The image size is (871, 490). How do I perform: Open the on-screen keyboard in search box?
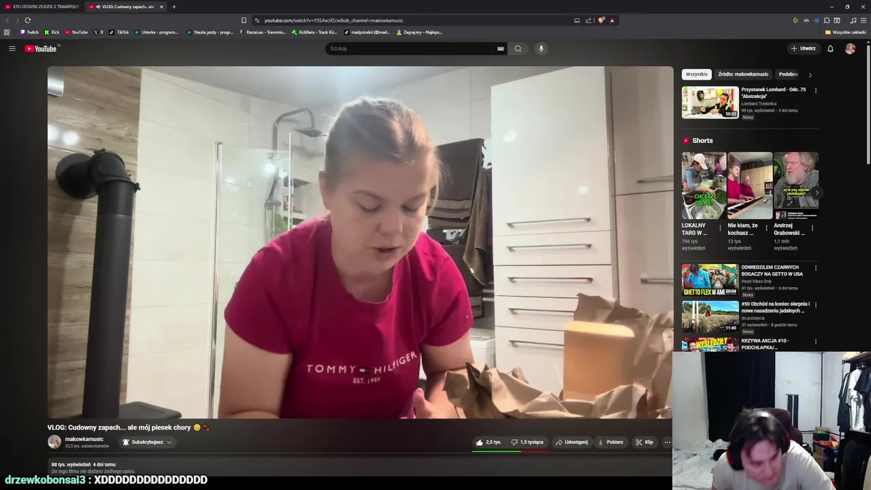click(500, 48)
